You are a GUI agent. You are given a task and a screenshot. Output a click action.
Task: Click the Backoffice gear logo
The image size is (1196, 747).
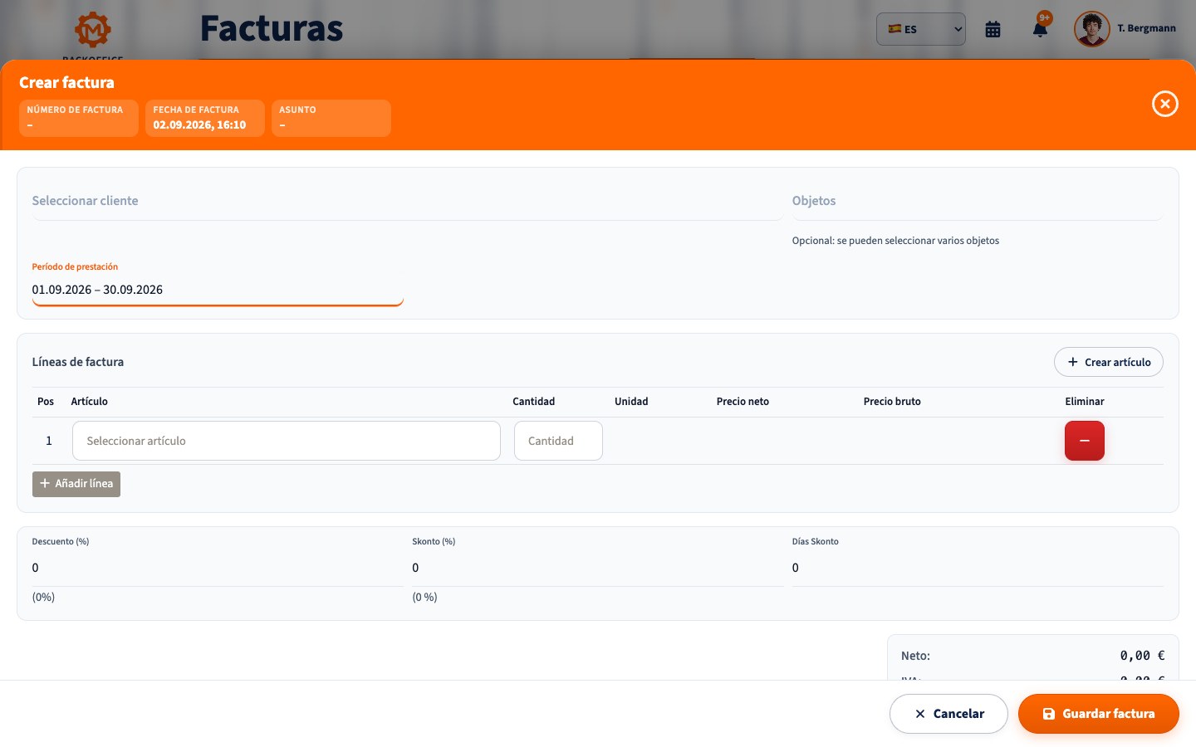point(93,30)
